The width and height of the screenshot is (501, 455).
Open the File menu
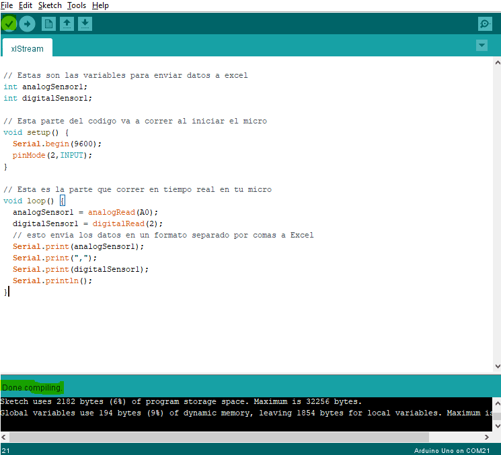tap(7, 5)
